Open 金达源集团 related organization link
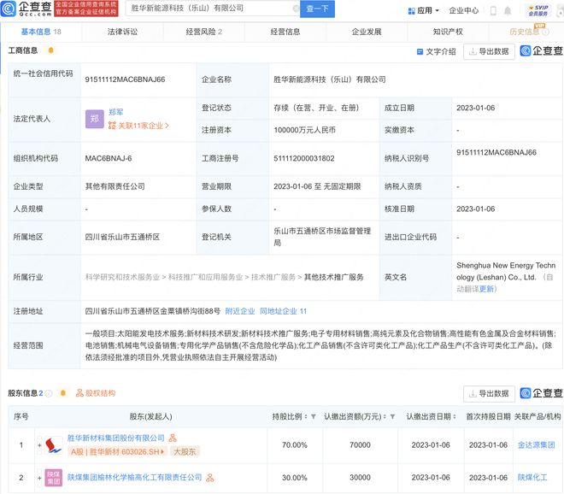564x494 pixels. (x=536, y=445)
